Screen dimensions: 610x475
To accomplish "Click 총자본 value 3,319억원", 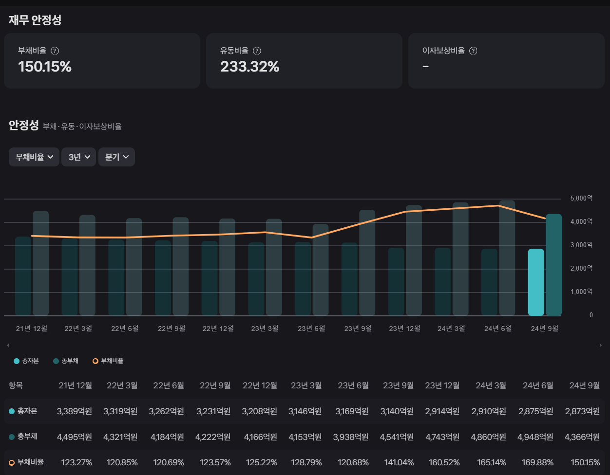I will tap(121, 411).
